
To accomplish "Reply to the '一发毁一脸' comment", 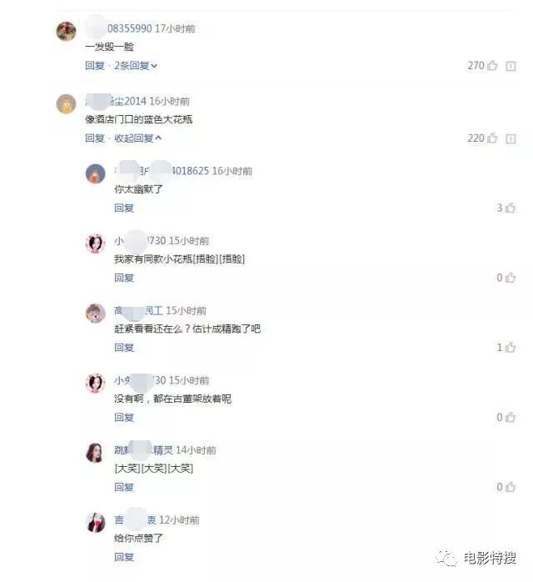I will [x=94, y=66].
